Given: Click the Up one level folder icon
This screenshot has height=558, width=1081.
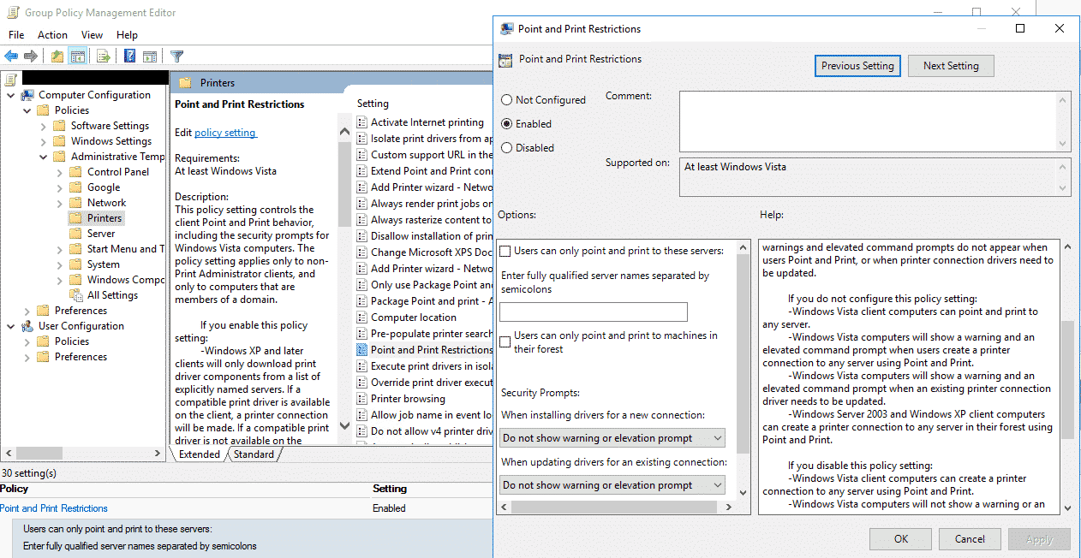Looking at the screenshot, I should coord(57,56).
